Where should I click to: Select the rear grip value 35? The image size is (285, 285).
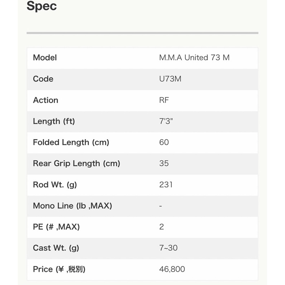164,164
